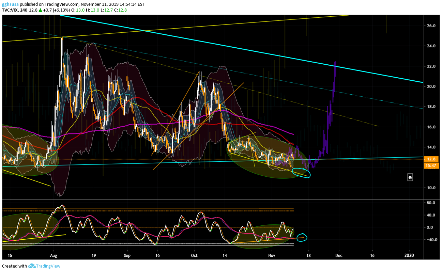This screenshot has height=272, width=442.
Task: Select the cyan ellipse below price candles
Action: (x=302, y=173)
